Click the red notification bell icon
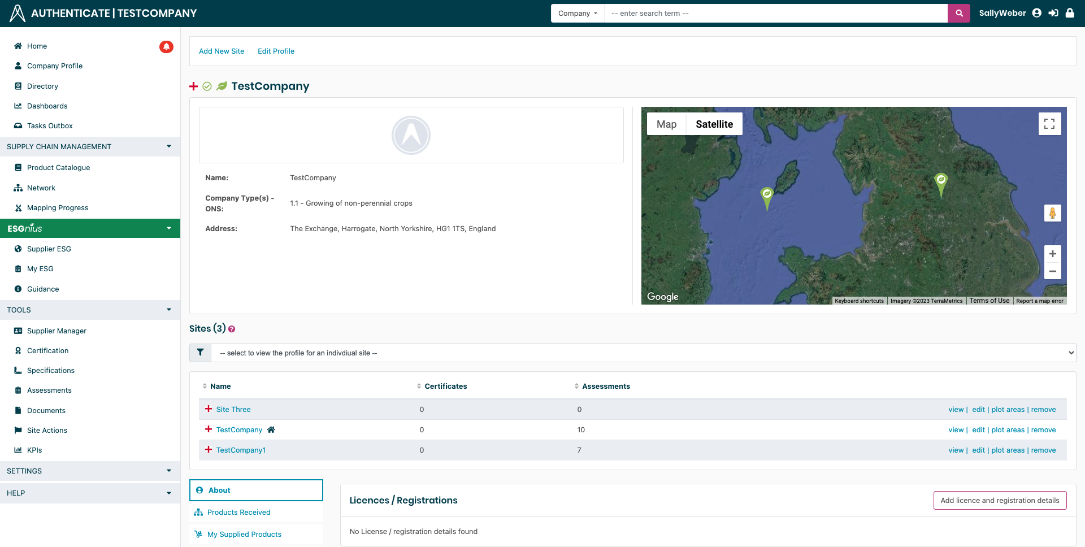1085x547 pixels. point(166,46)
